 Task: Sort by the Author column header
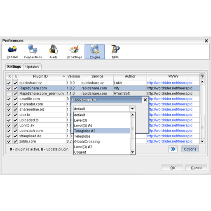click(x=130, y=76)
